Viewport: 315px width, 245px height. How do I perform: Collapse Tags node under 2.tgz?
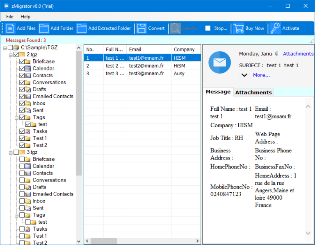tap(16, 118)
